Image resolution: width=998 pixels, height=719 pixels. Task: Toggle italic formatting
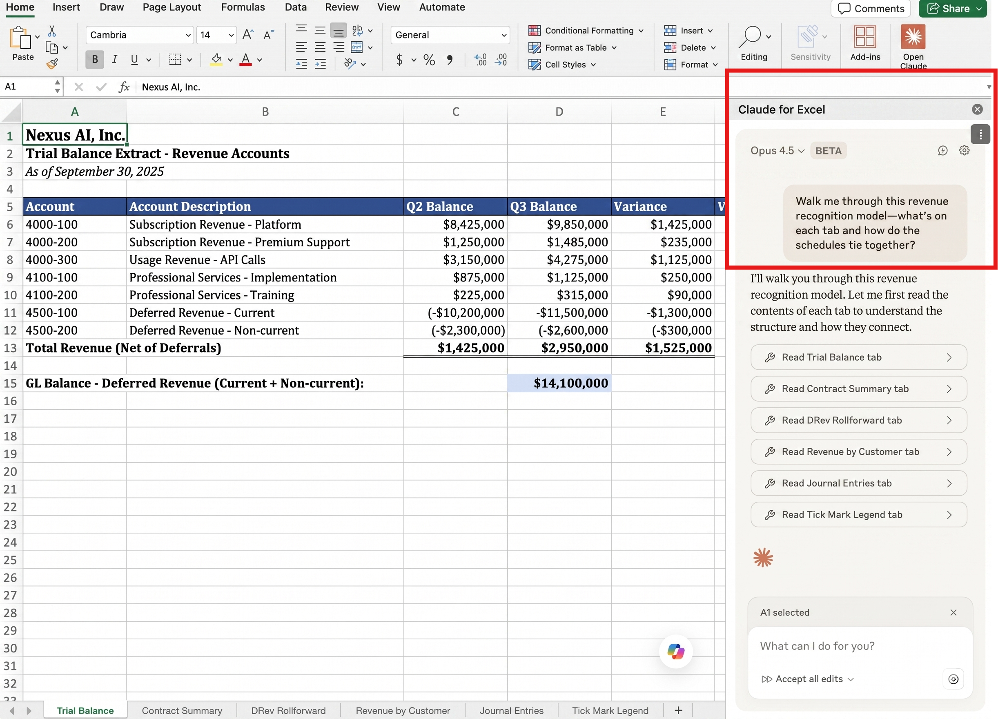[114, 59]
